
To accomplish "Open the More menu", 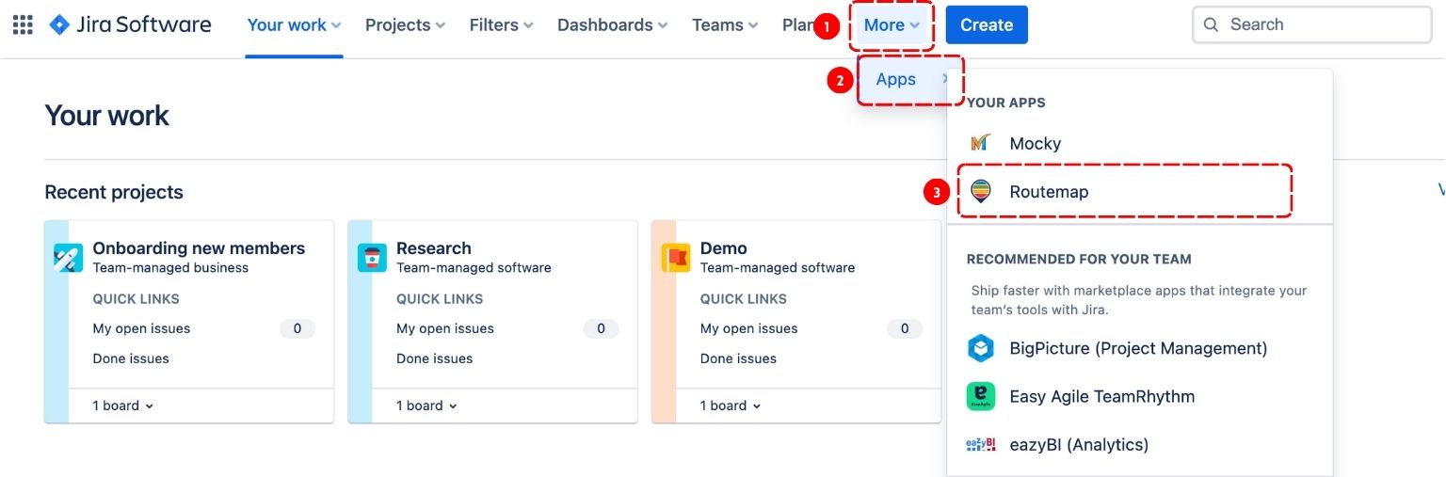I will [892, 25].
